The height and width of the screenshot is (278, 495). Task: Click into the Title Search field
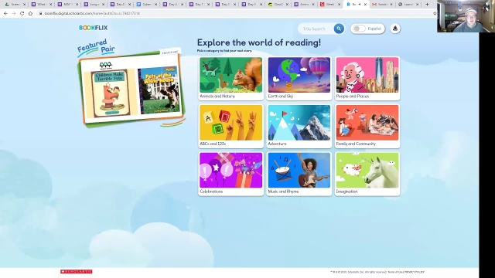coord(316,29)
